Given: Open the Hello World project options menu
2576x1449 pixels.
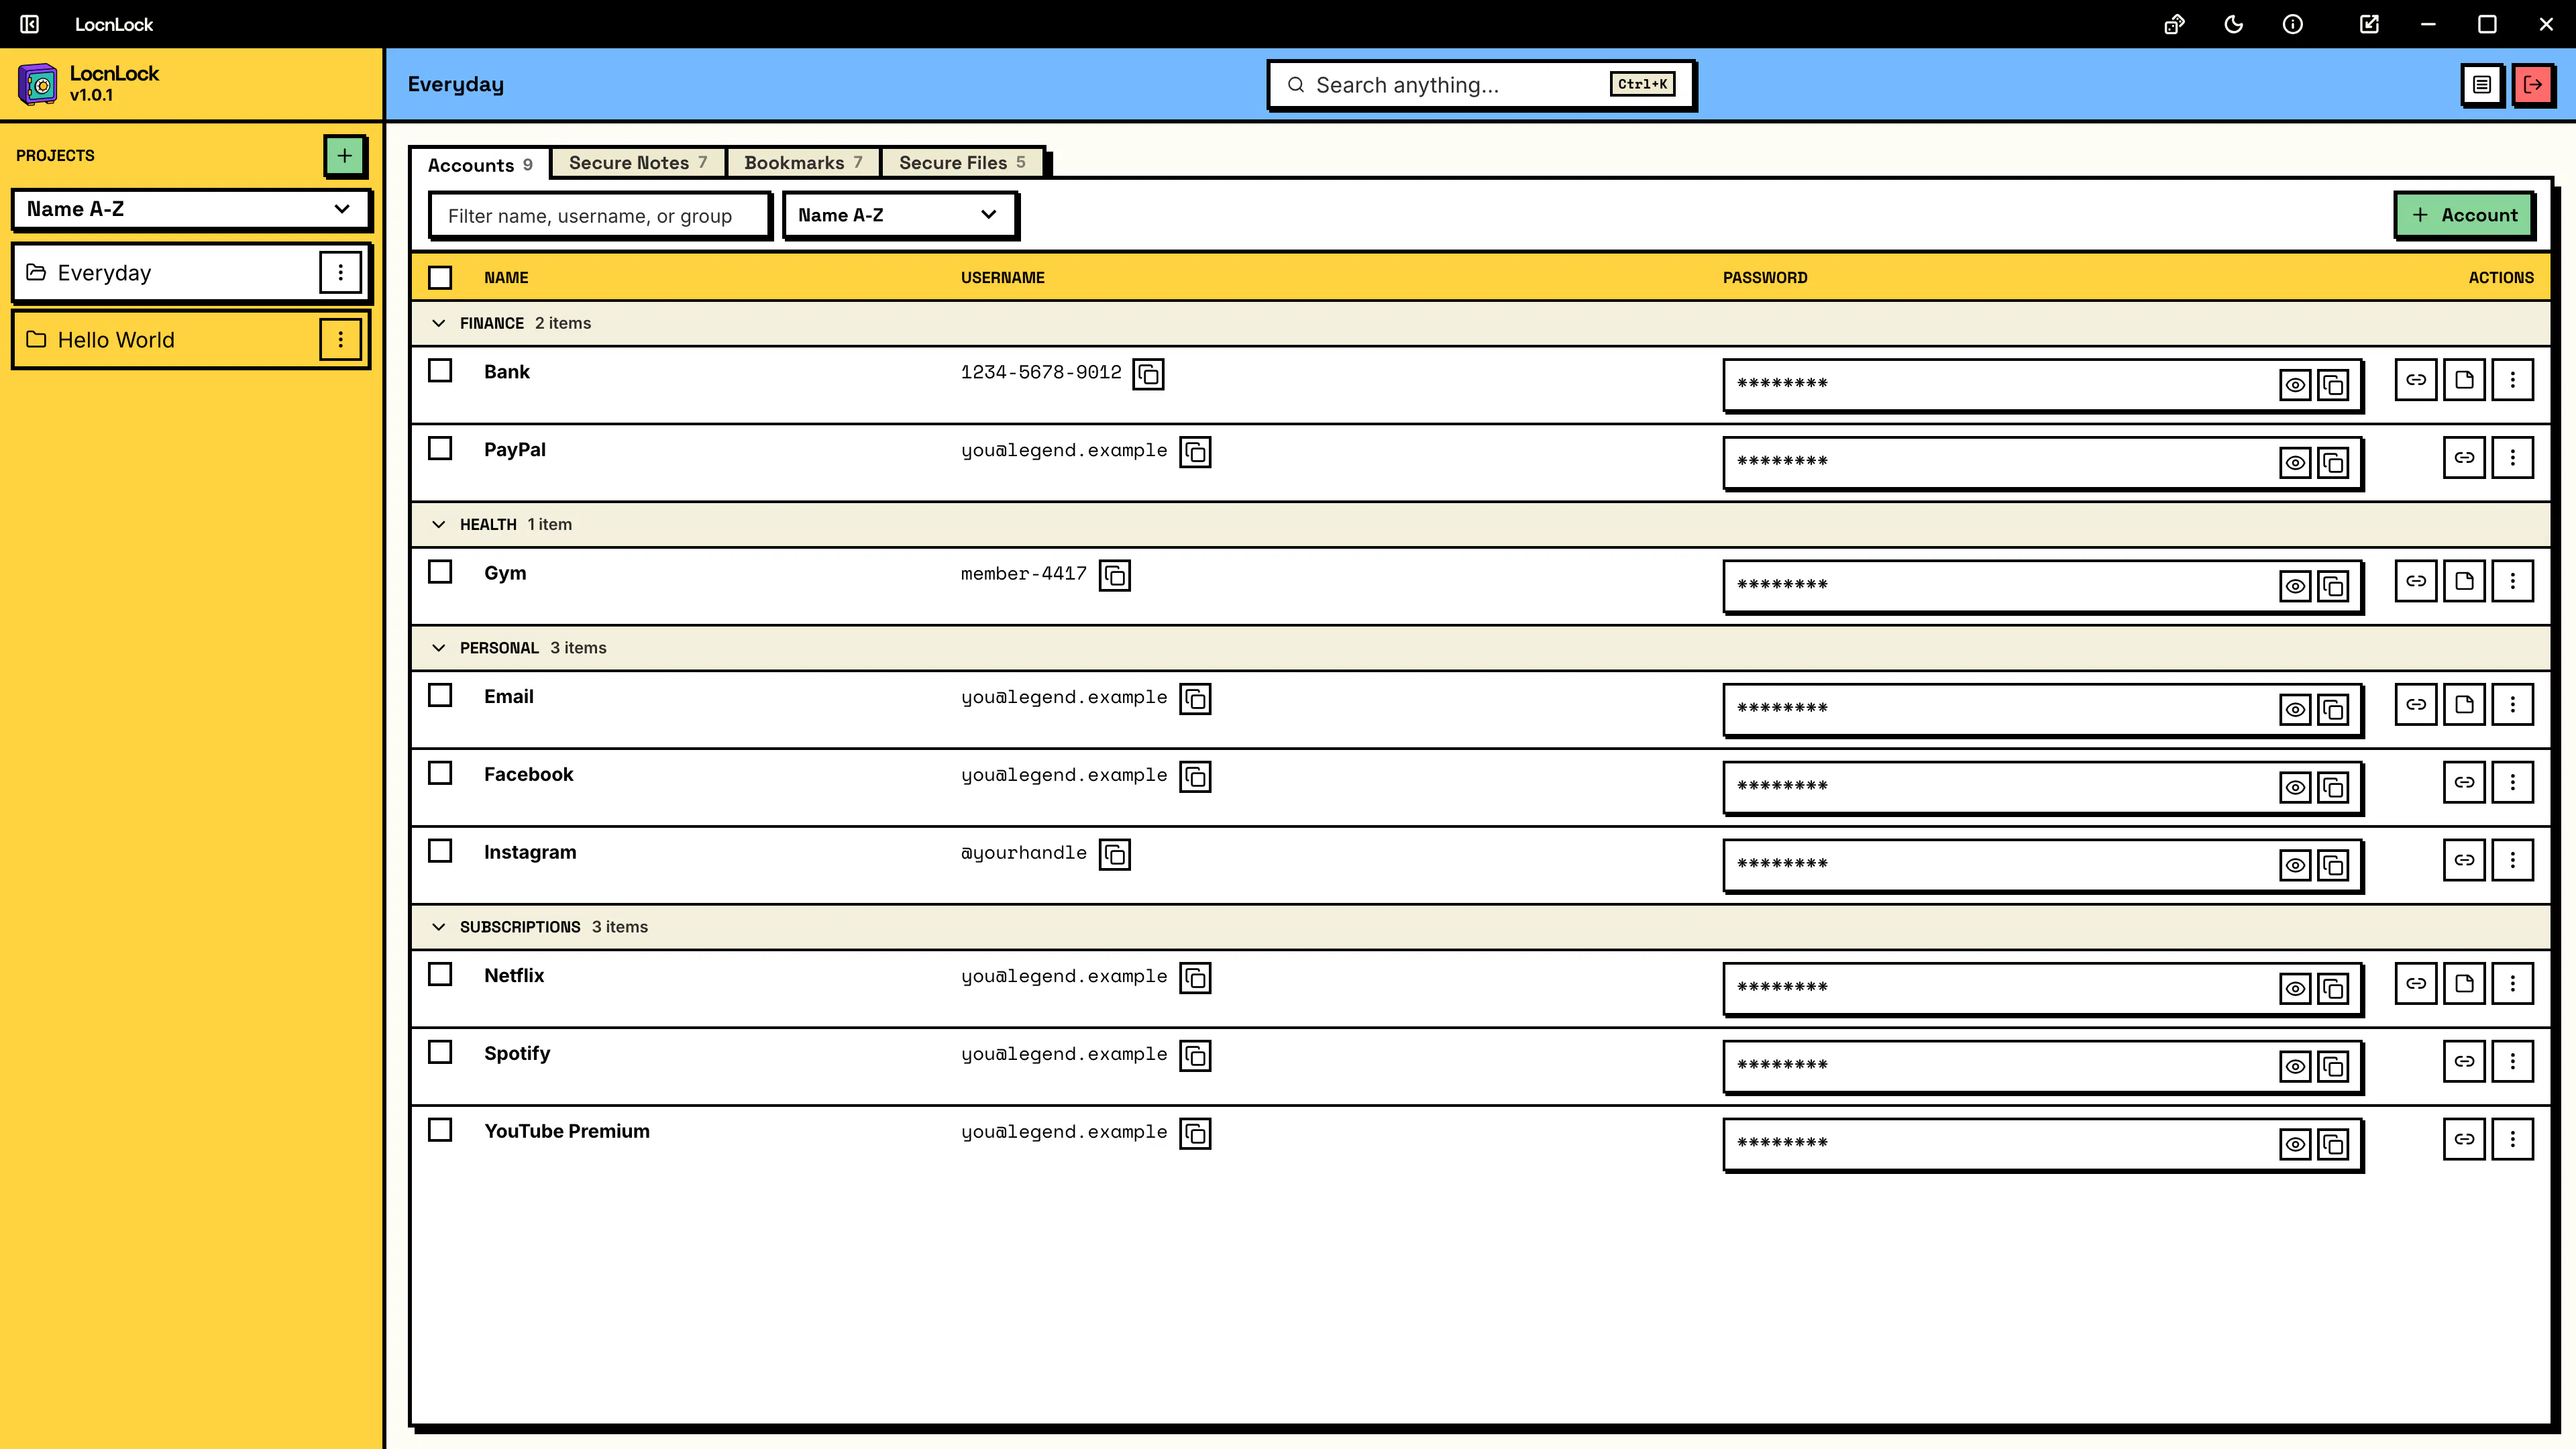Looking at the screenshot, I should [340, 340].
